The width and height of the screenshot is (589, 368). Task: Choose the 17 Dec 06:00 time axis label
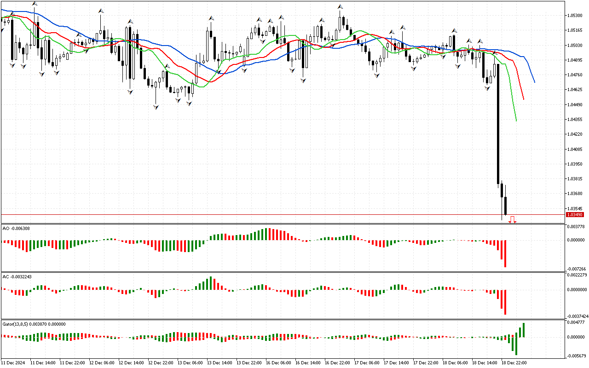(x=367, y=363)
